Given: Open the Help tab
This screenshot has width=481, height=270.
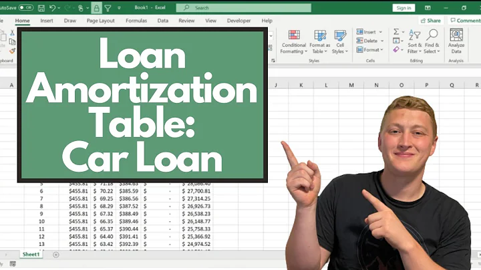Looking at the screenshot, I should click(267, 21).
